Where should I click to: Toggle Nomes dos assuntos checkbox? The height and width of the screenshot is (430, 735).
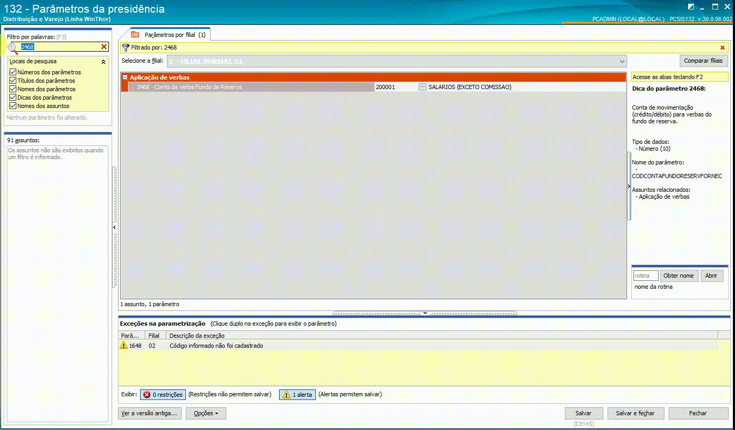tap(13, 106)
